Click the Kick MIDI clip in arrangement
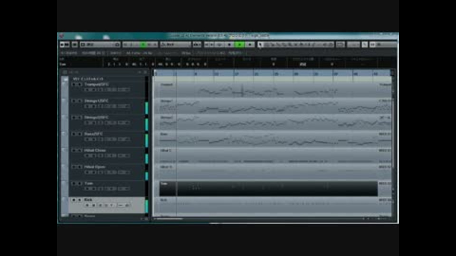The height and width of the screenshot is (256, 456). click(268, 205)
